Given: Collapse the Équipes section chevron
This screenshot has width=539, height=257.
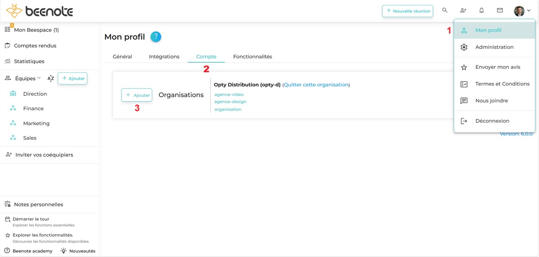Looking at the screenshot, I should pos(39,78).
